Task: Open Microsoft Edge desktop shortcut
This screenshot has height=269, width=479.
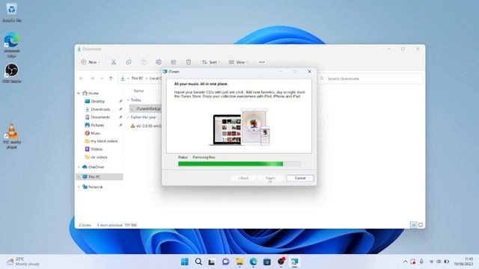Action: pos(12,45)
